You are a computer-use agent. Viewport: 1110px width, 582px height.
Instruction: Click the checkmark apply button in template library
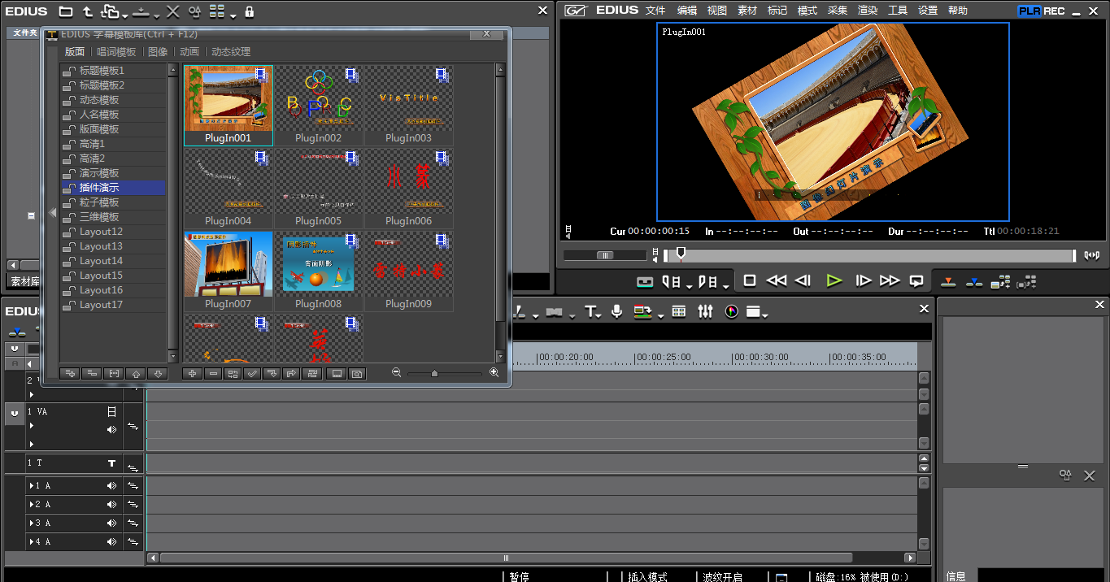[252, 373]
